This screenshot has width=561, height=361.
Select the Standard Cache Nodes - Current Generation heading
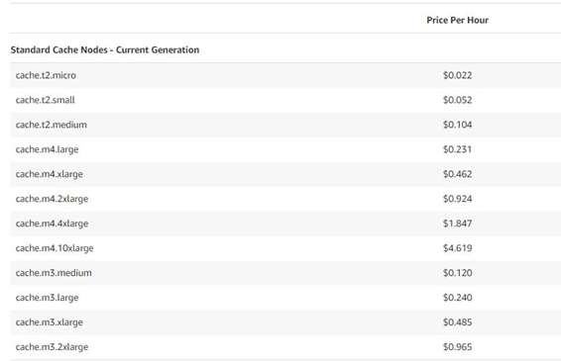coord(105,49)
